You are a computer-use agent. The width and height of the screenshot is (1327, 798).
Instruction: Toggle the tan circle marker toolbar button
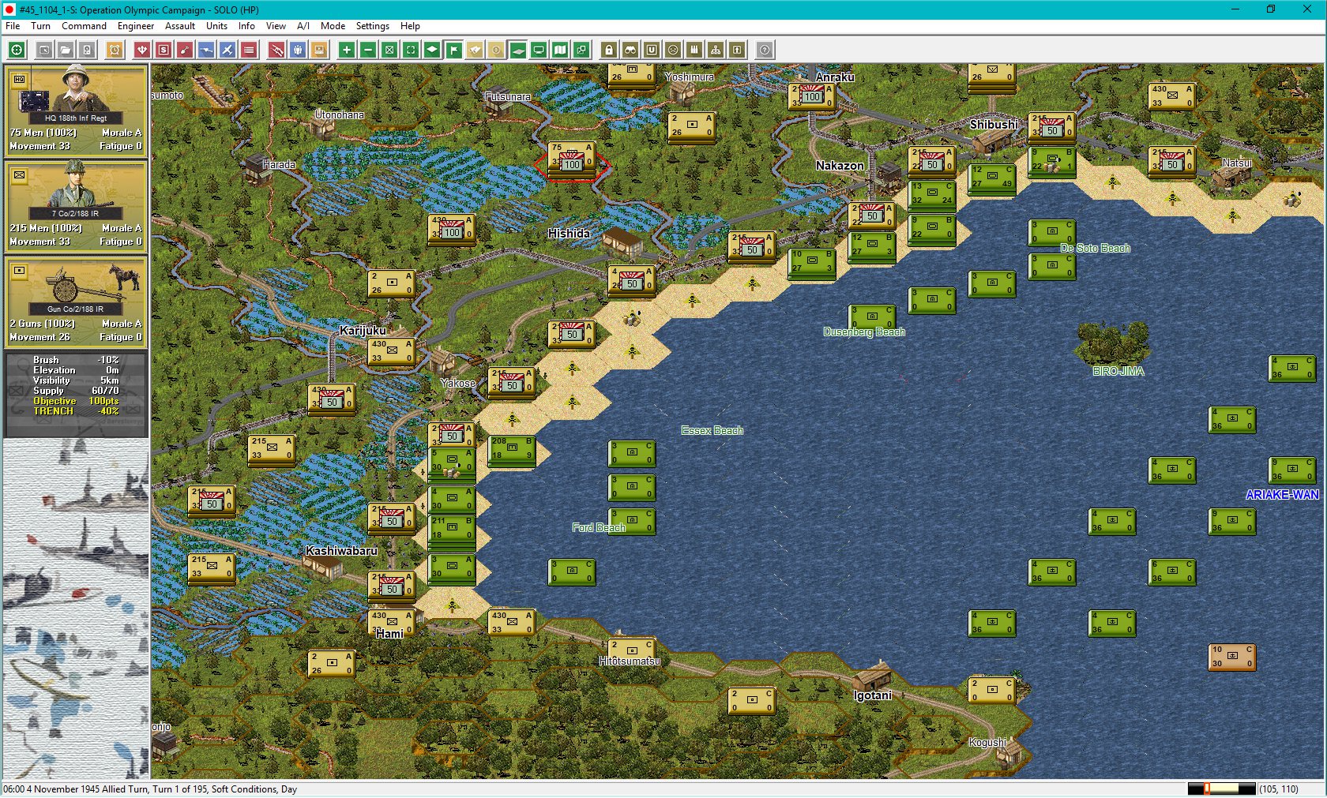pyautogui.click(x=496, y=51)
